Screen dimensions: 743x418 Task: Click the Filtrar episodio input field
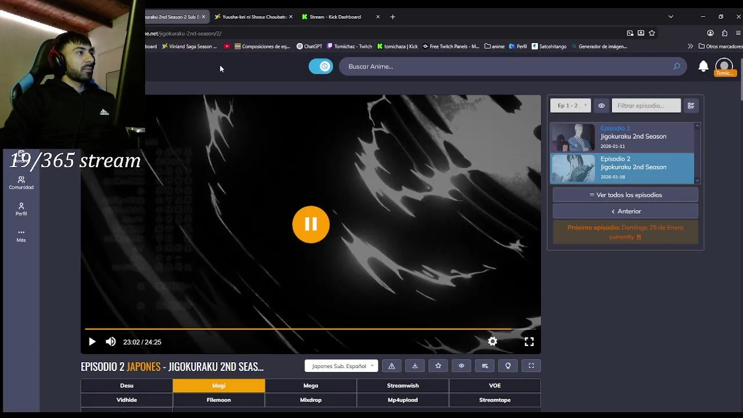coord(646,106)
